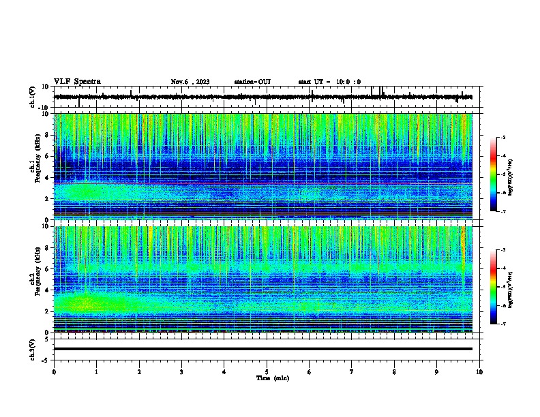
Task: Click the time-axis tick label "1"
Action: [x=96, y=372]
